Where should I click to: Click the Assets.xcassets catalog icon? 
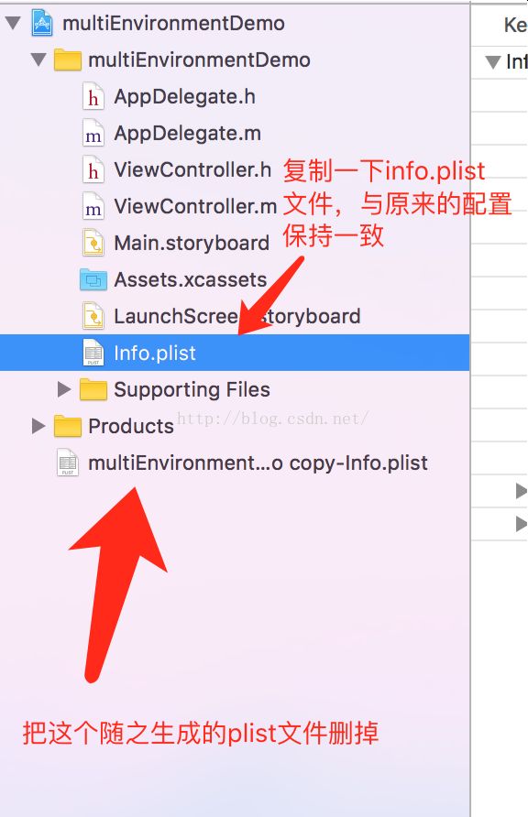click(93, 279)
